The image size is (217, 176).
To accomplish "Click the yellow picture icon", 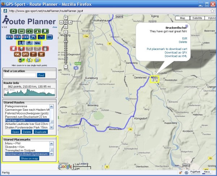I will coord(37,60).
